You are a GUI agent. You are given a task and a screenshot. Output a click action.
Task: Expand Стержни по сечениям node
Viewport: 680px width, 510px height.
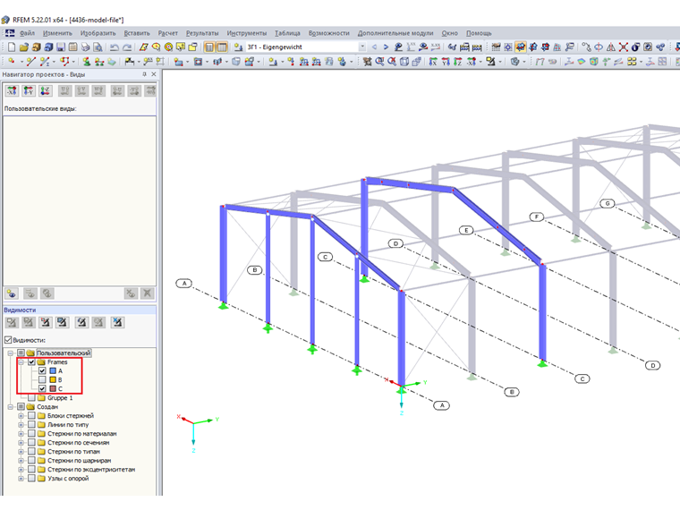point(21,442)
